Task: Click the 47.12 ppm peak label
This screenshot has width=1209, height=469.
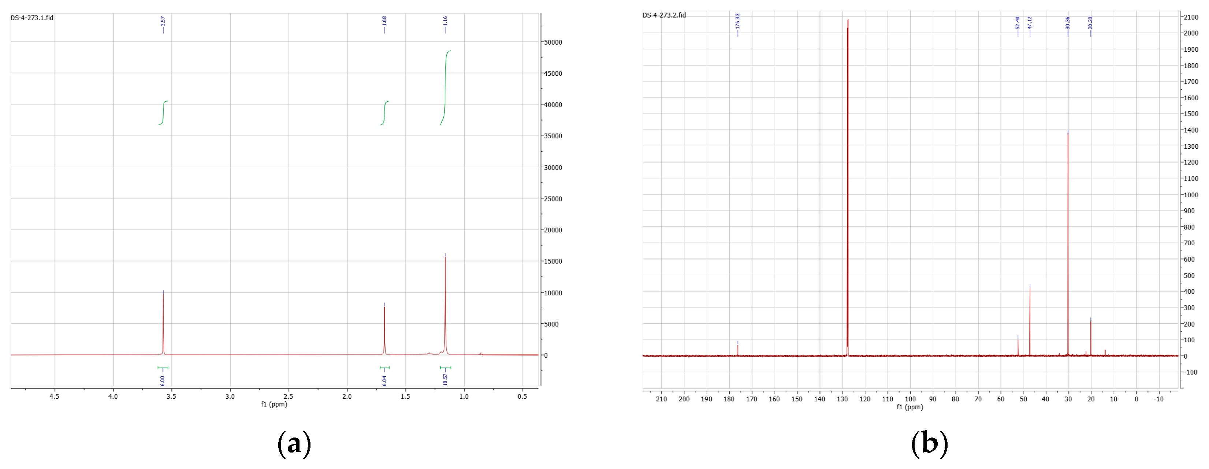Action: [x=1030, y=23]
